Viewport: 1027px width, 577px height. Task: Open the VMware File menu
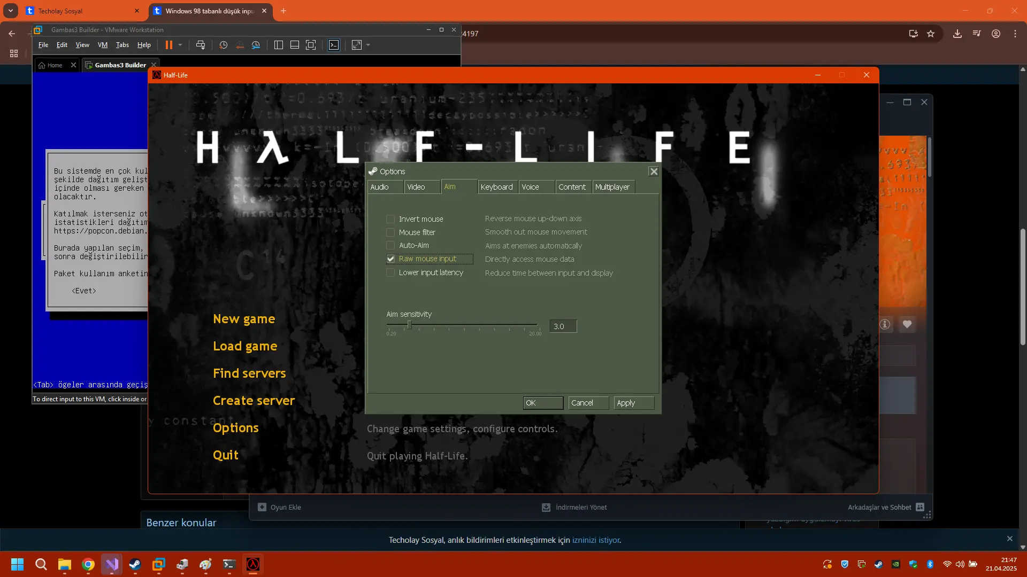click(43, 45)
